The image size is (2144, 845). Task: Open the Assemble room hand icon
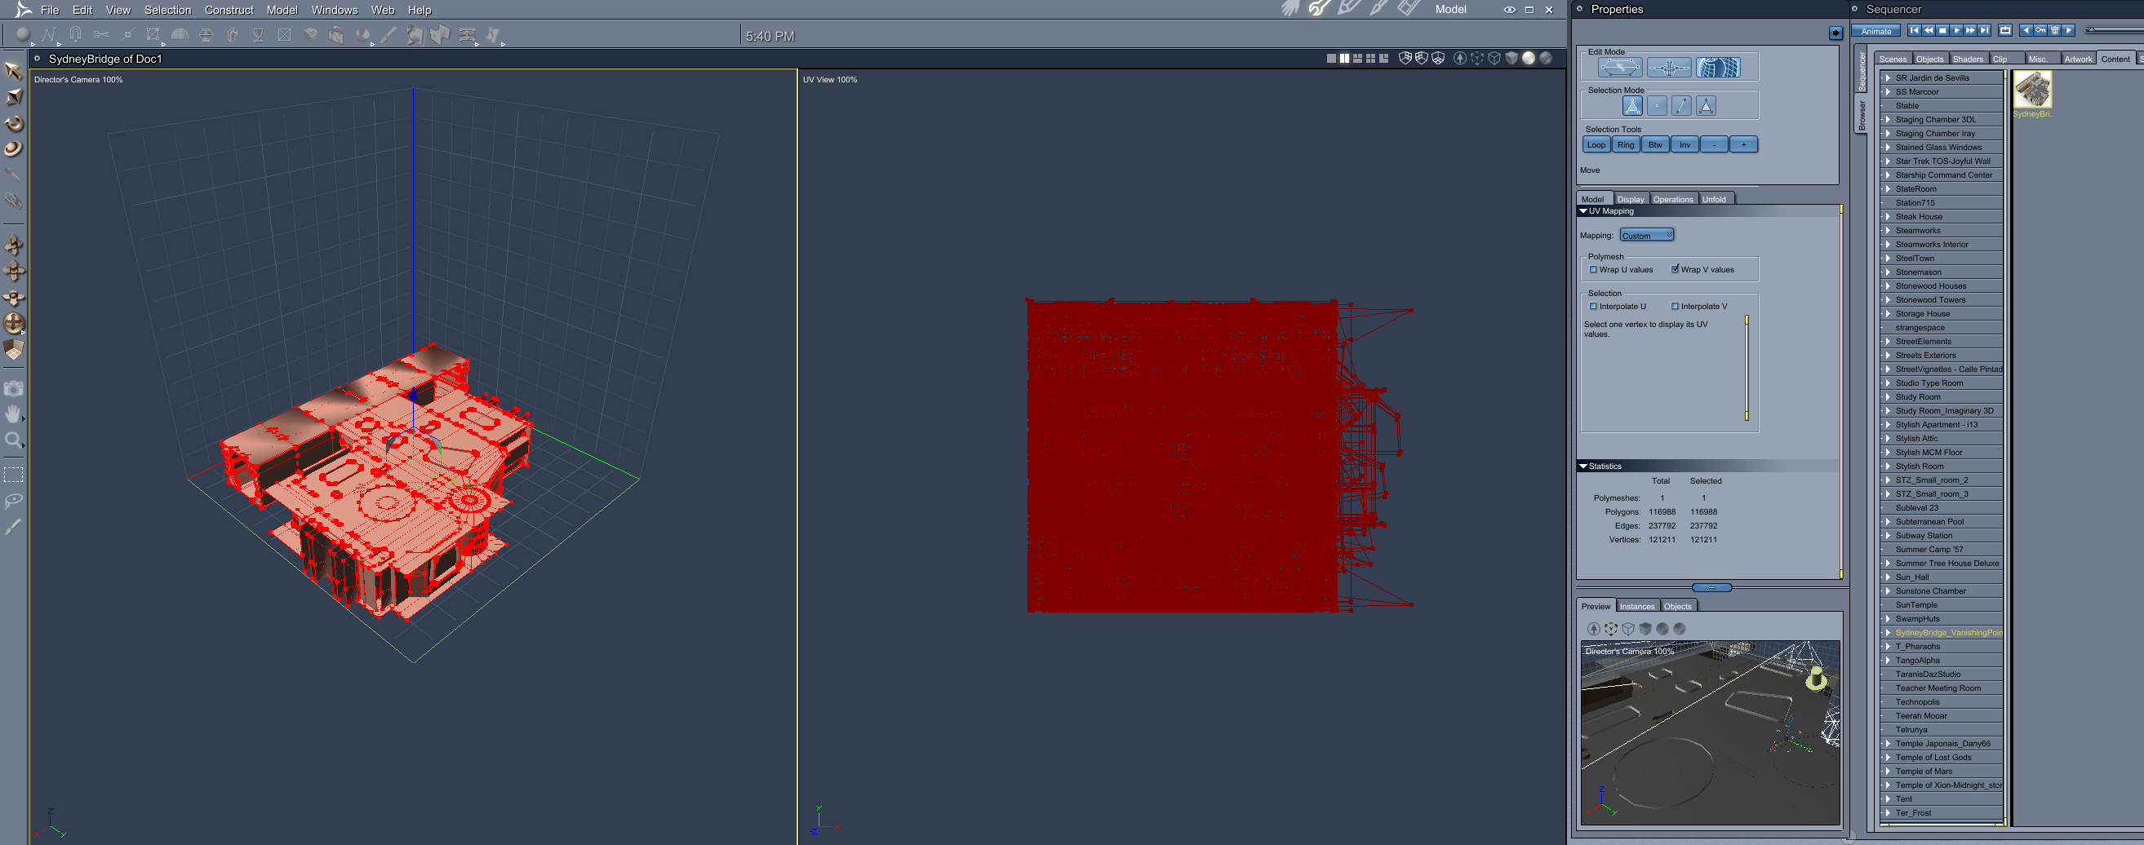1290,9
